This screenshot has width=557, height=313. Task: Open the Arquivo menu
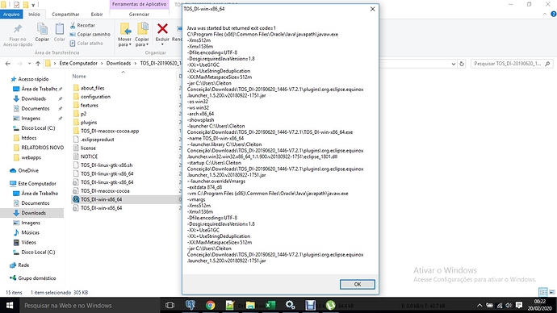click(x=11, y=15)
